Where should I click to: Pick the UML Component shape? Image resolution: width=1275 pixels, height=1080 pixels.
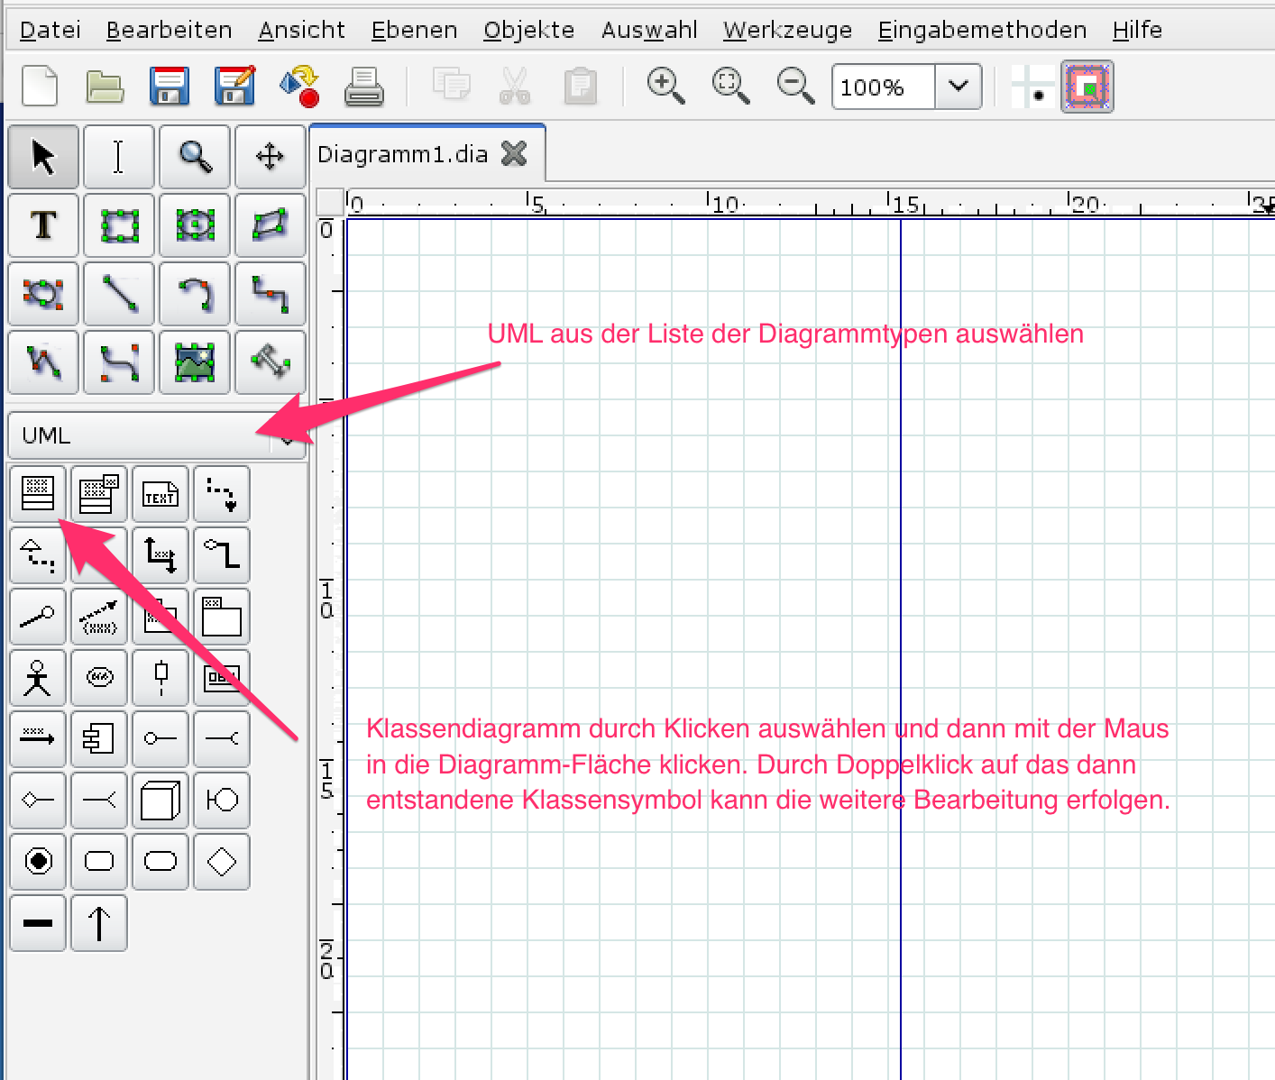point(99,738)
